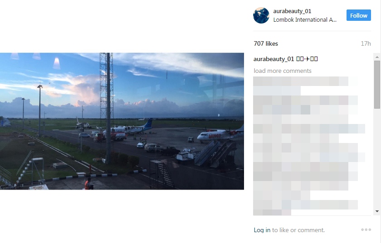This screenshot has height=243, width=381.
Task: Click the empty scrollbar track below the thumb
Action: (377, 158)
